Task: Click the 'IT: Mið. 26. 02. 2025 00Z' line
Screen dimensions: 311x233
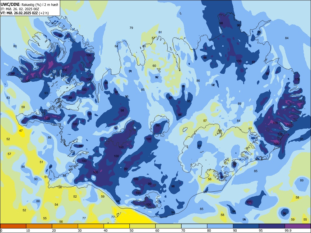Action: point(20,9)
